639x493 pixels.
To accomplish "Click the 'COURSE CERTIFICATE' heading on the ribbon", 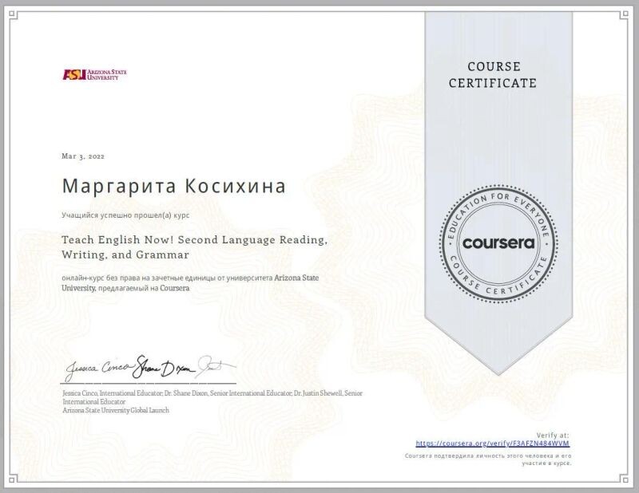I will tap(493, 75).
